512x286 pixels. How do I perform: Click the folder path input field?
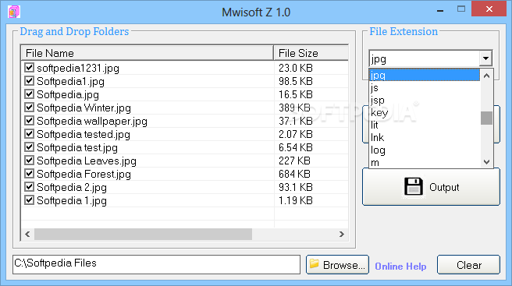click(156, 264)
